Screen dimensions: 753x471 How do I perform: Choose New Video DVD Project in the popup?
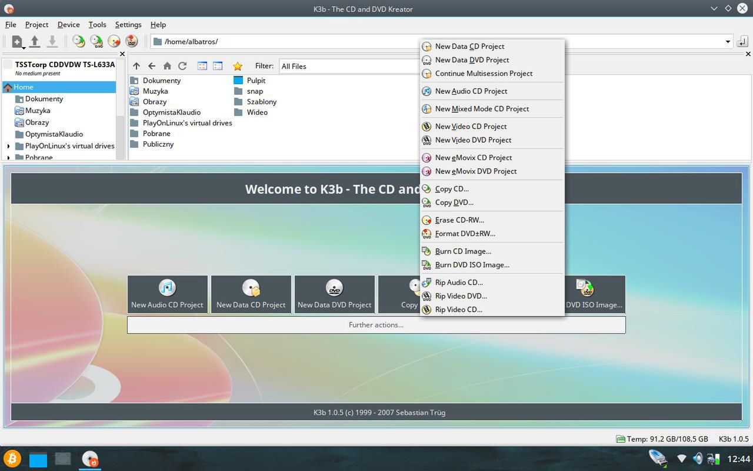tap(492, 140)
